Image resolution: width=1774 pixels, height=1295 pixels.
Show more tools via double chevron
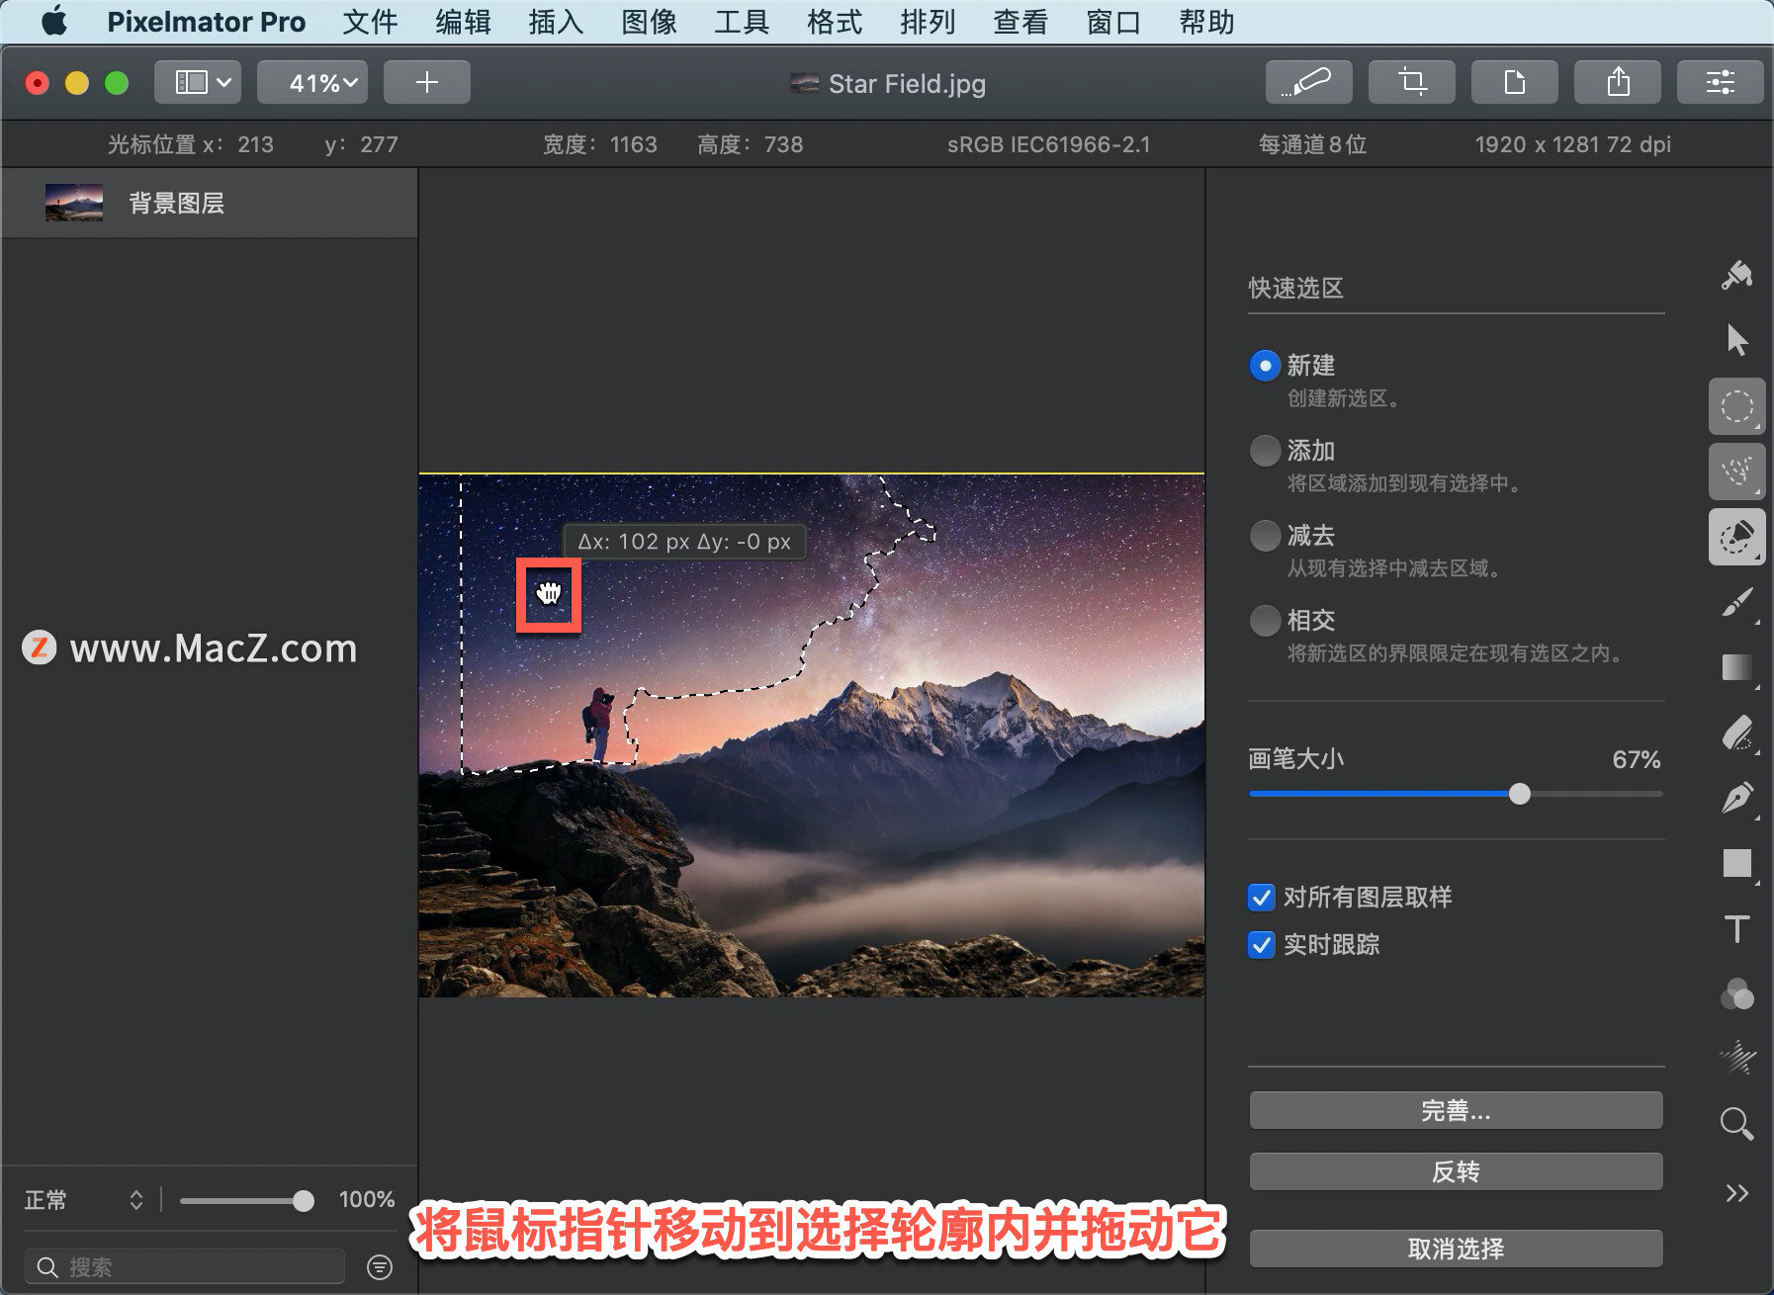point(1736,1193)
